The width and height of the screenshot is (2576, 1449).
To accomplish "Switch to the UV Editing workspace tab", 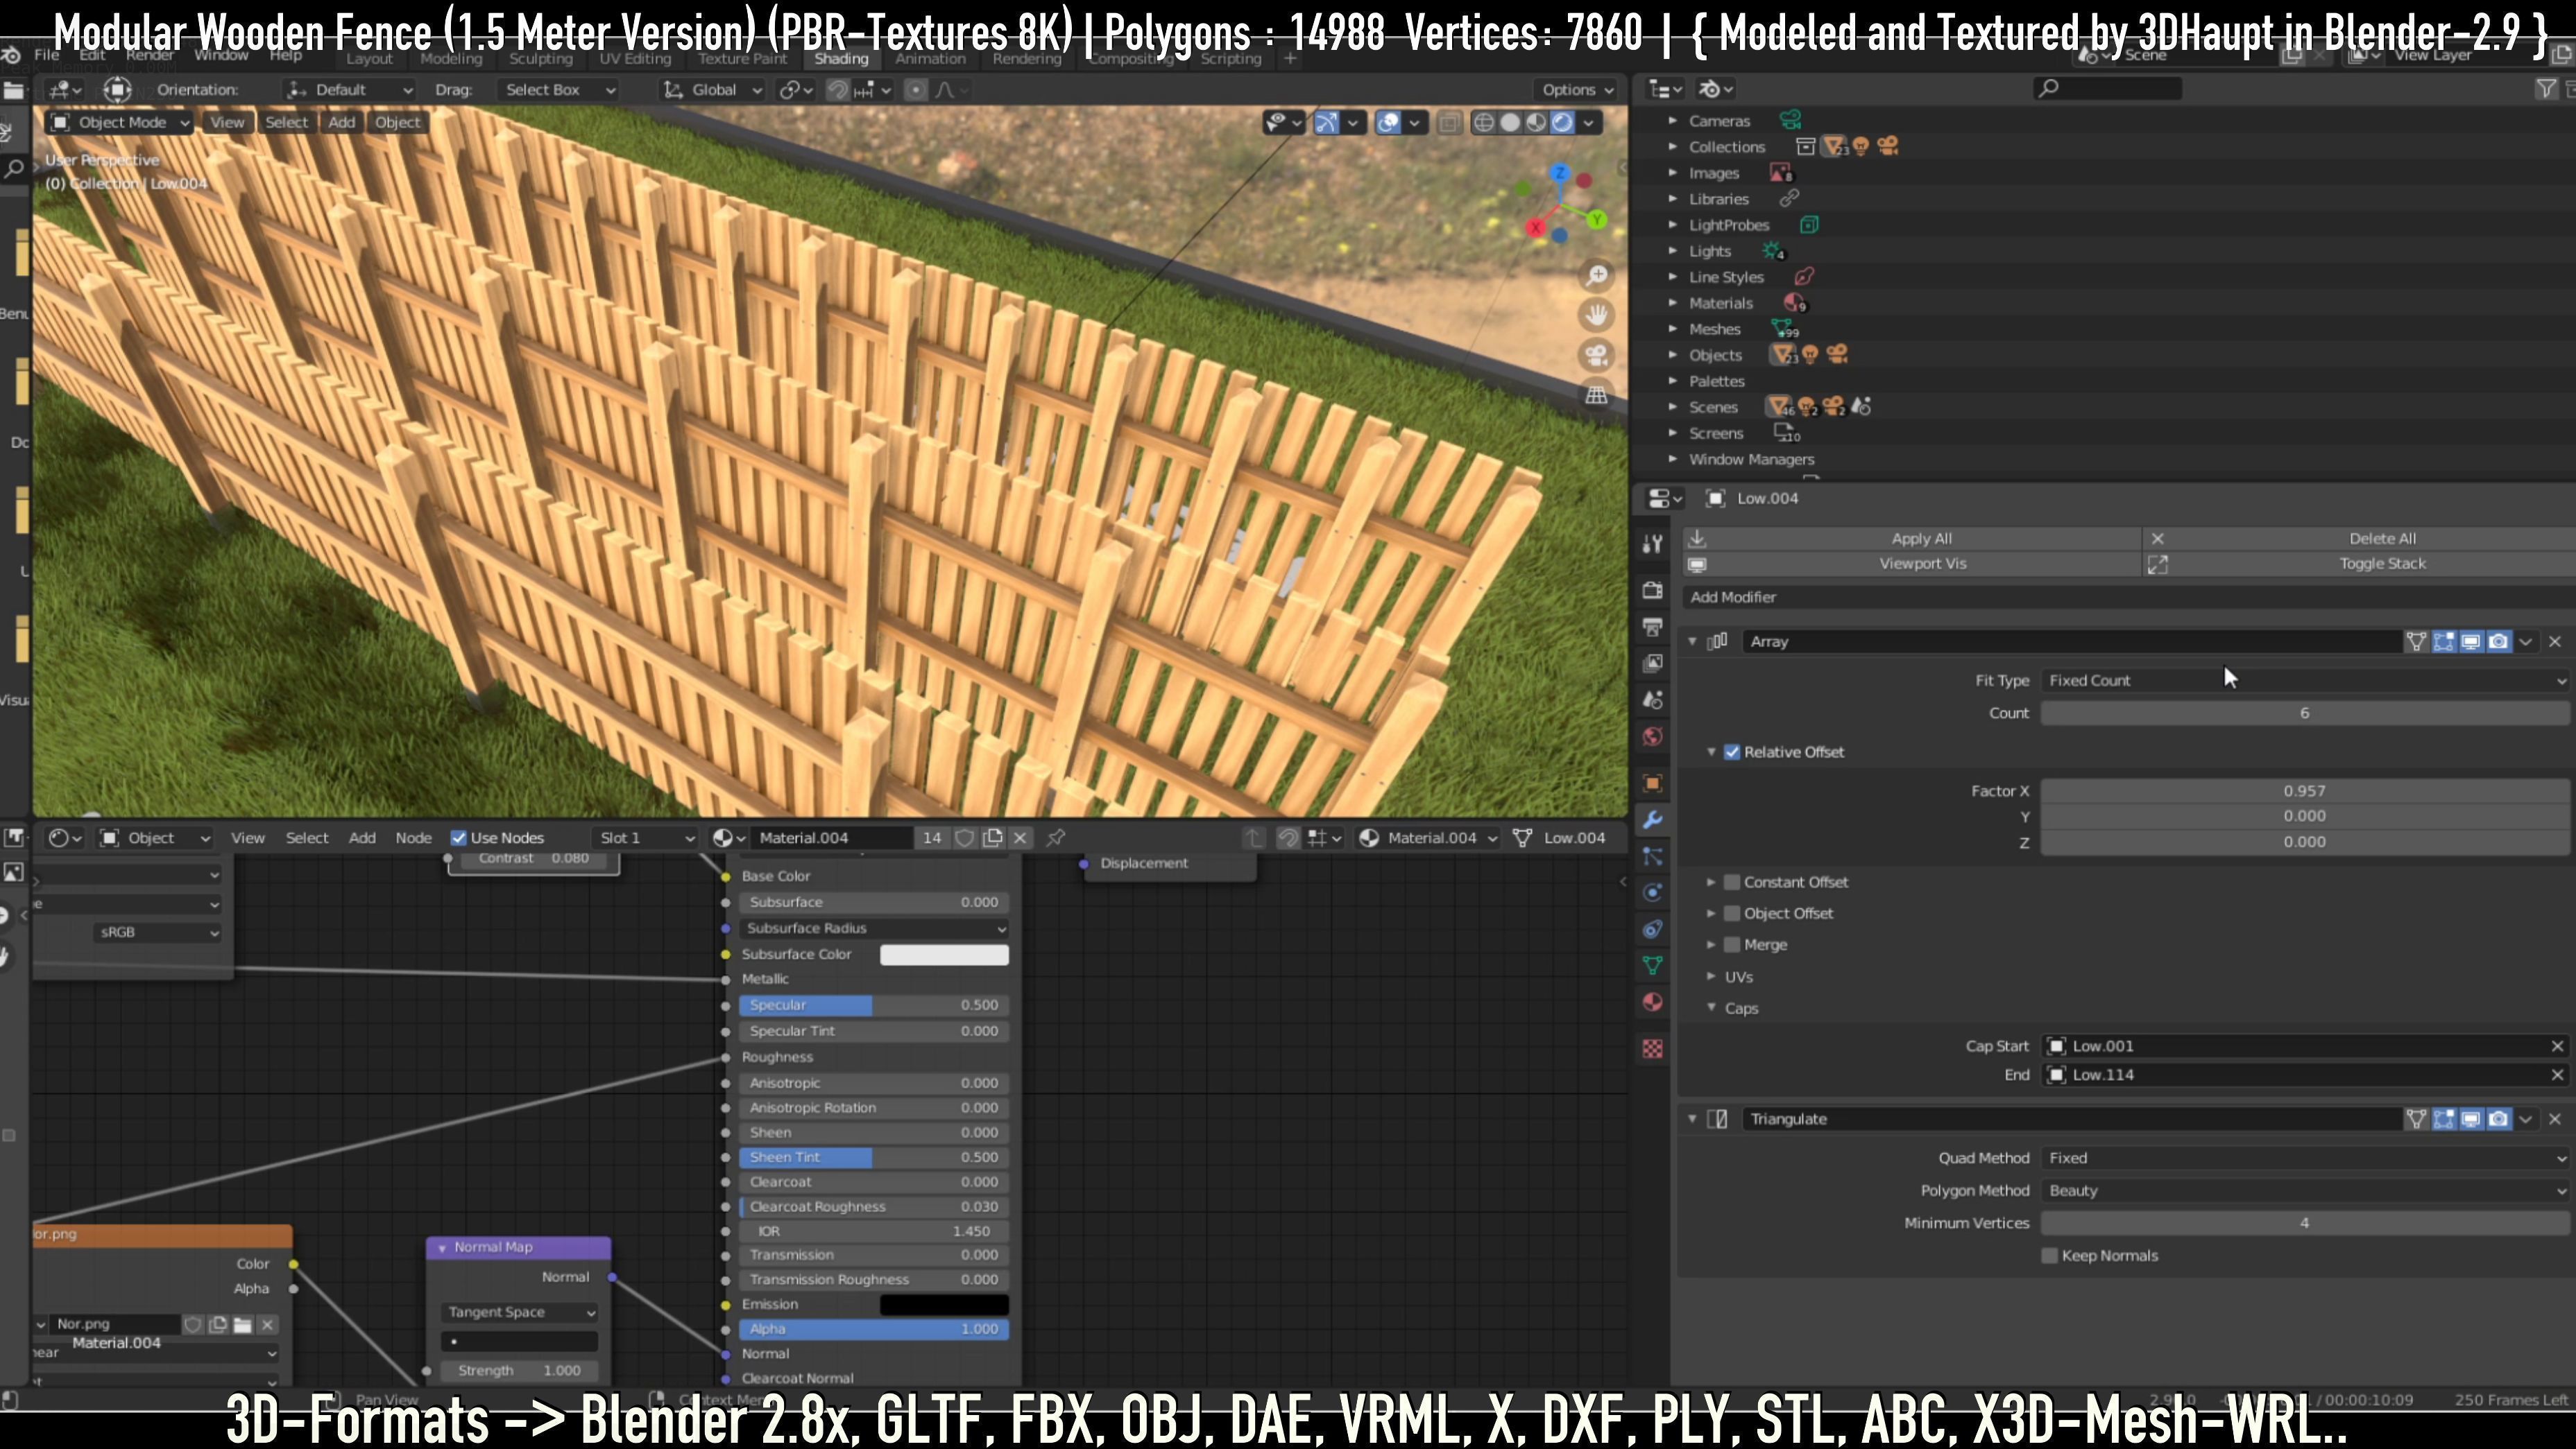I will coord(635,59).
